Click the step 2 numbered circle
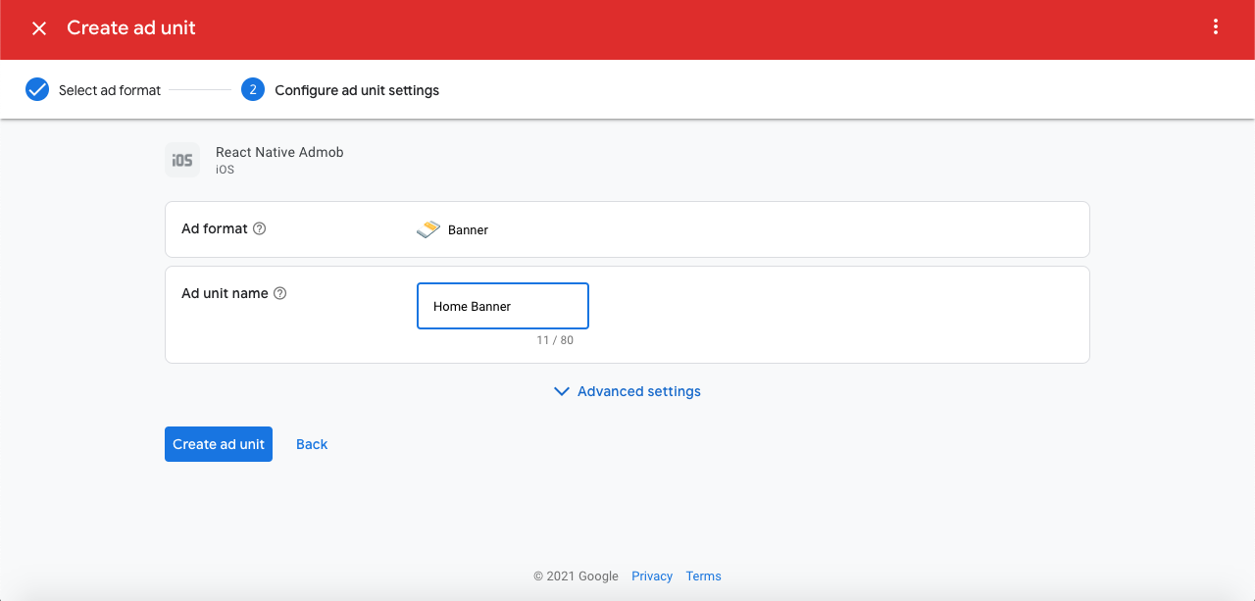This screenshot has height=601, width=1255. point(252,89)
